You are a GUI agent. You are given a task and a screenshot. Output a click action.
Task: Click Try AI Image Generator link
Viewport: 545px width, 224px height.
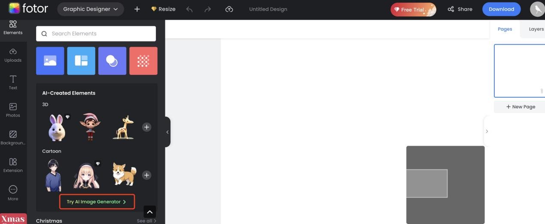tap(97, 202)
